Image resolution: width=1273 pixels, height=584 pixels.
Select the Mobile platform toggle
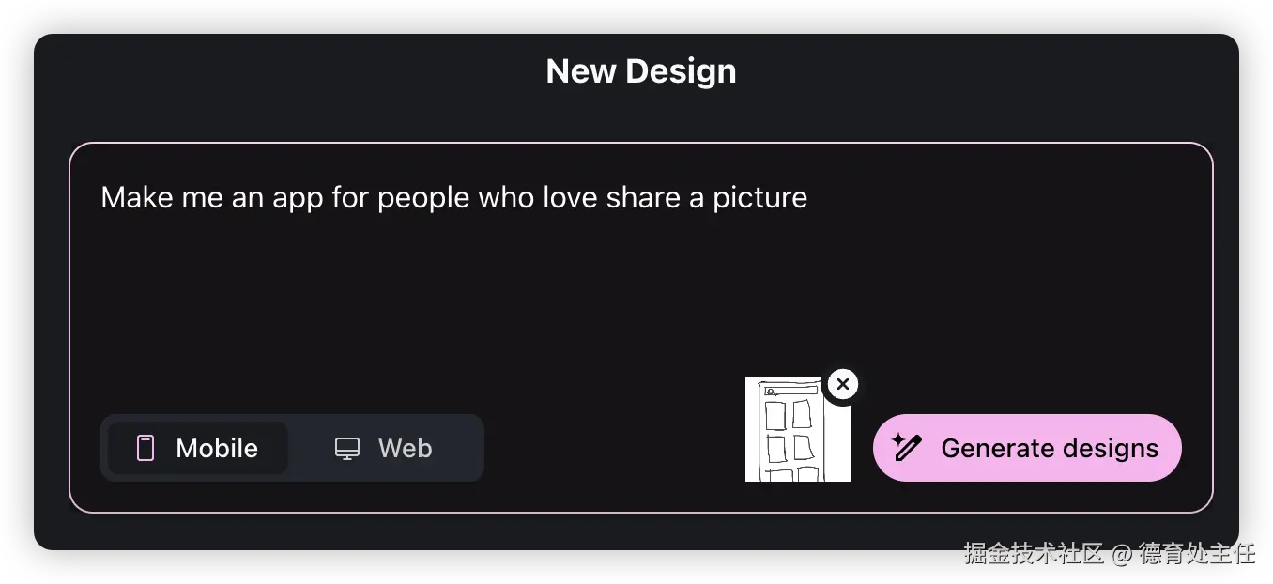[x=198, y=448]
